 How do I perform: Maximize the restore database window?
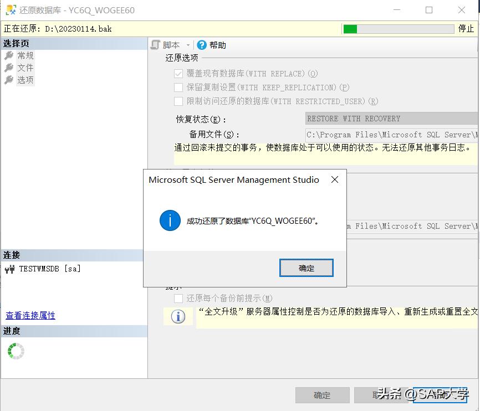coord(429,10)
